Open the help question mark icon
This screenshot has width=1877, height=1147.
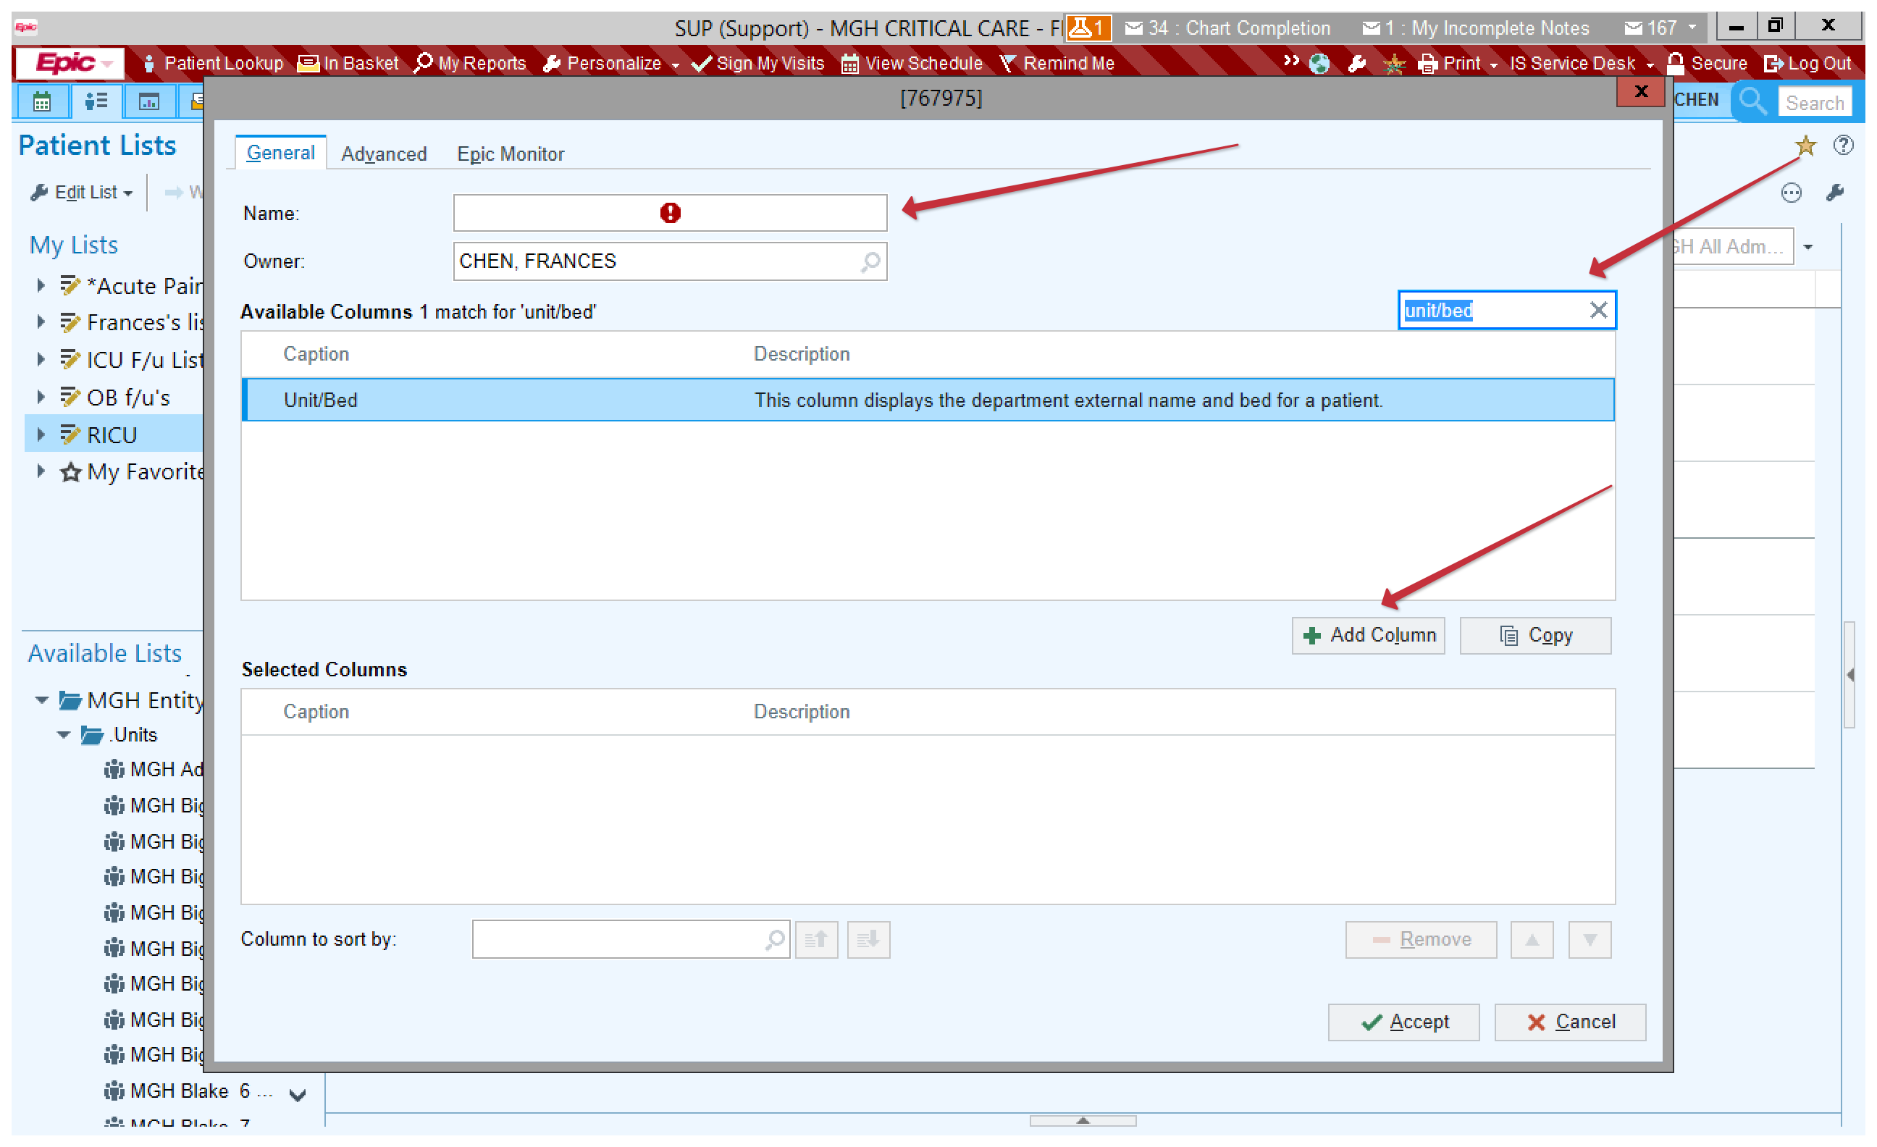(1843, 145)
